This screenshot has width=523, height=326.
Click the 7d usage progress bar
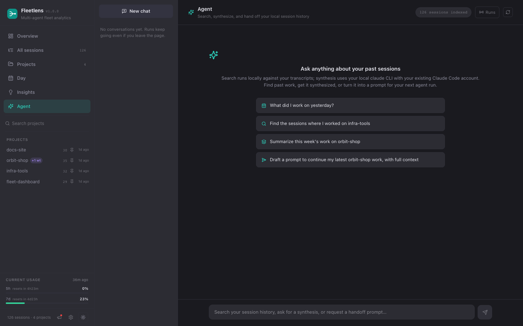(x=47, y=303)
